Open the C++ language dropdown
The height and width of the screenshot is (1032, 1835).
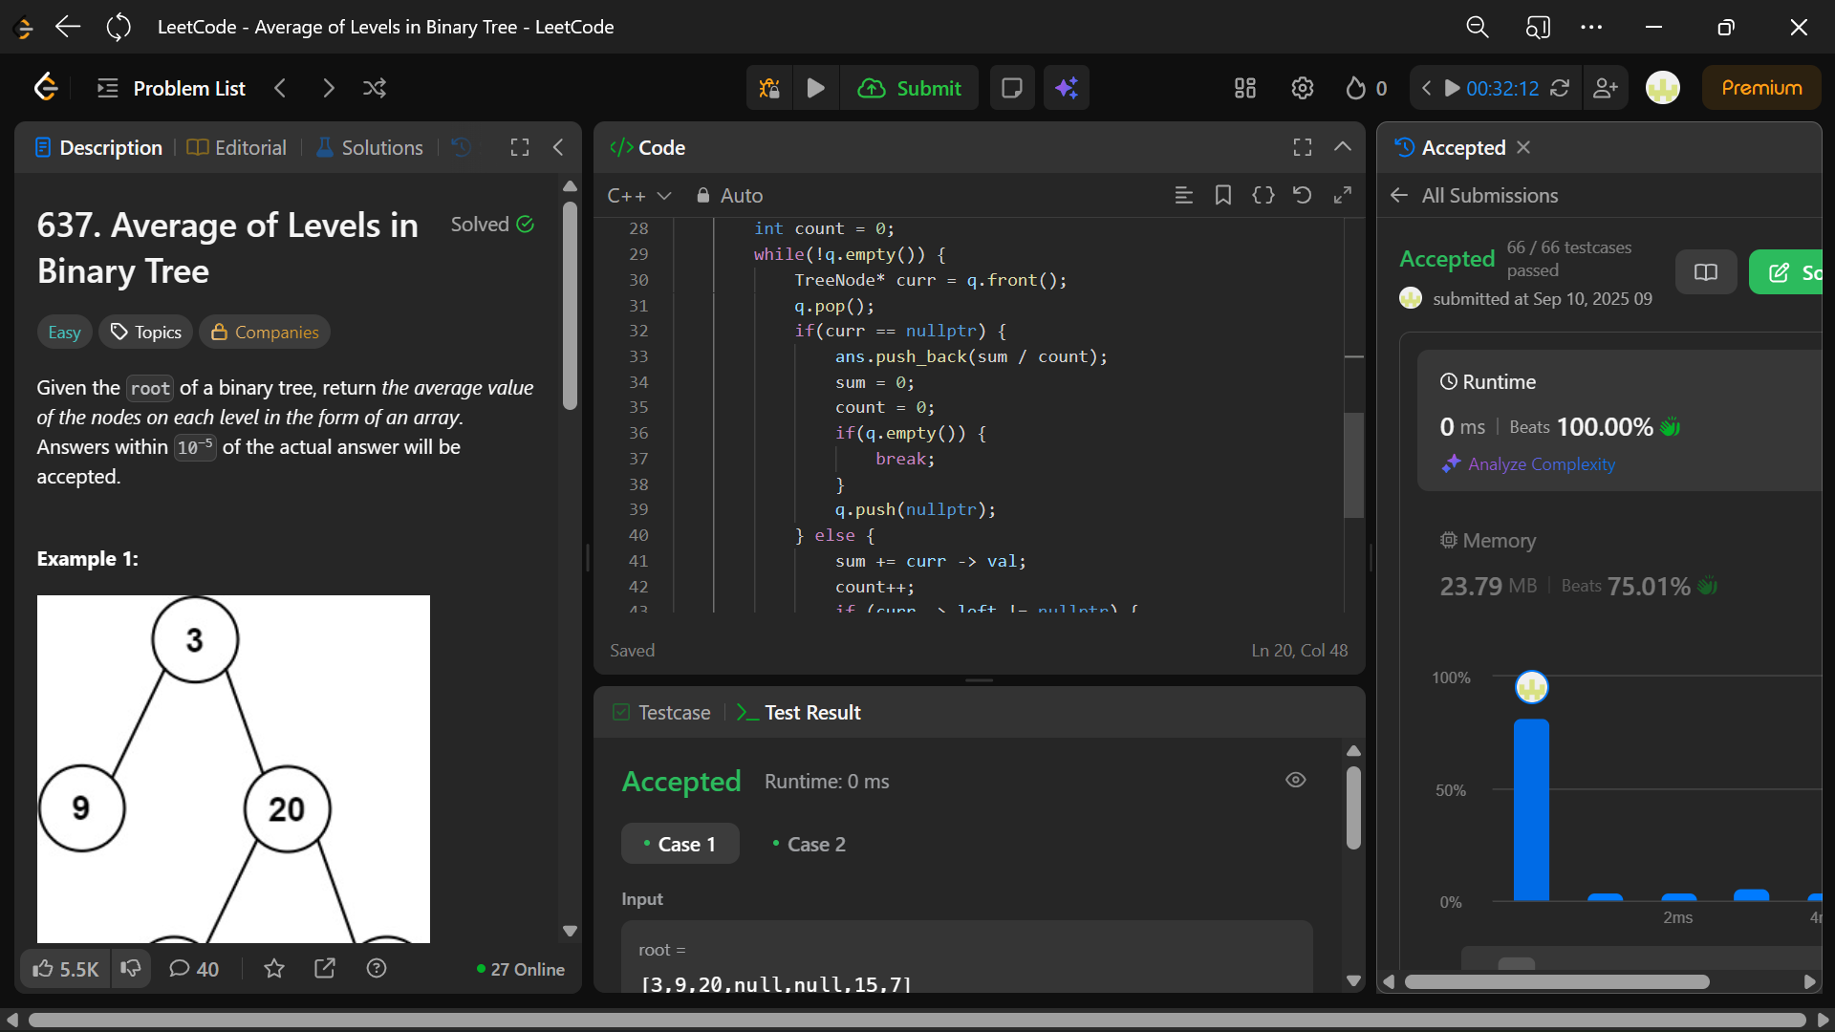point(638,195)
